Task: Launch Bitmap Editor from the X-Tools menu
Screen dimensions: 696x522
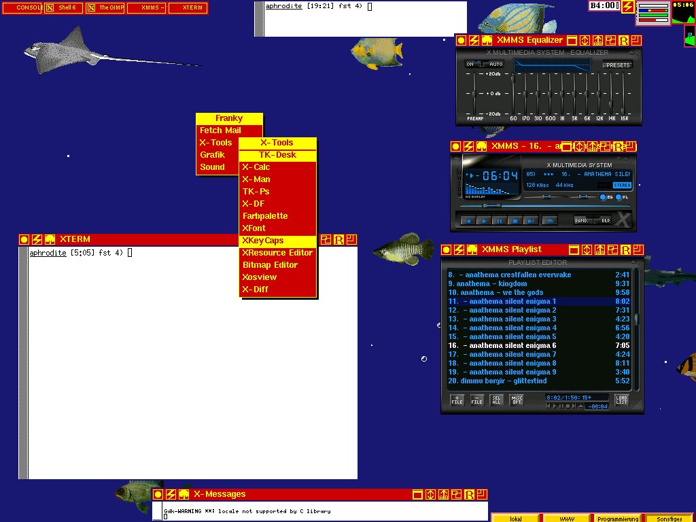Action: click(x=277, y=265)
